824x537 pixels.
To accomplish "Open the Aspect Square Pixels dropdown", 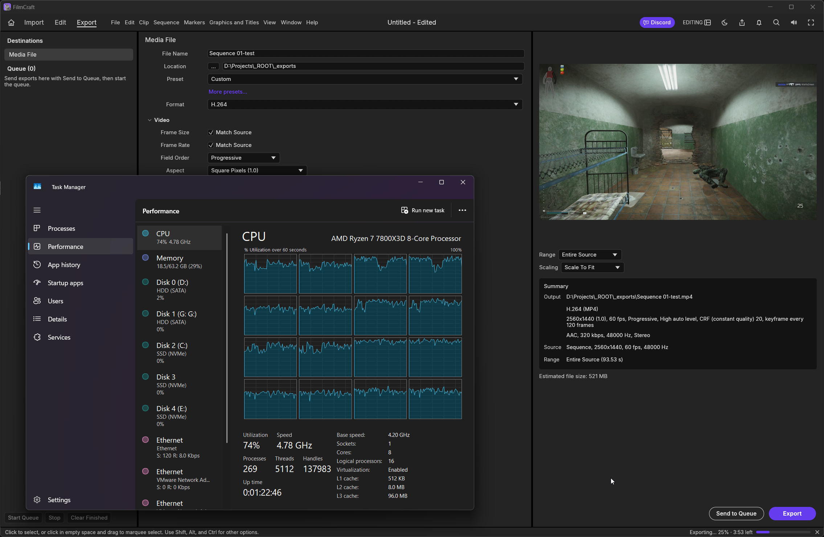I will tap(257, 171).
